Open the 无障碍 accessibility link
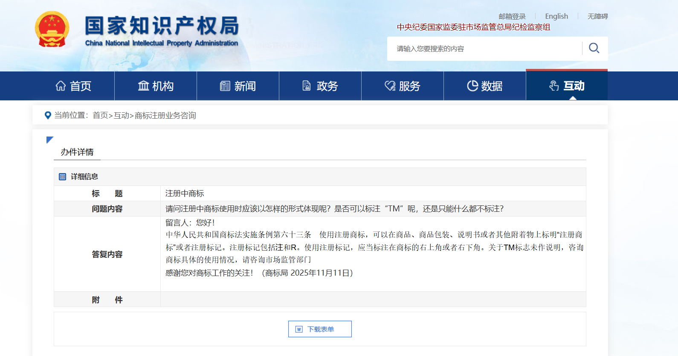 [597, 16]
